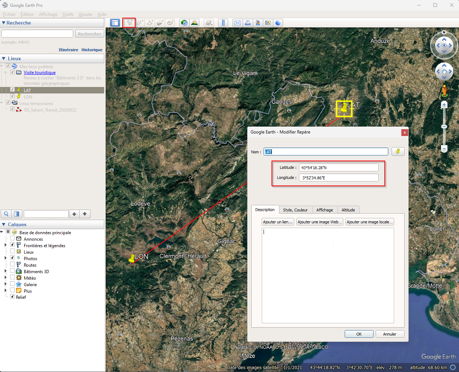The image size is (459, 372).
Task: Toggle the sunlight across landscape icon
Action: [x=194, y=23]
